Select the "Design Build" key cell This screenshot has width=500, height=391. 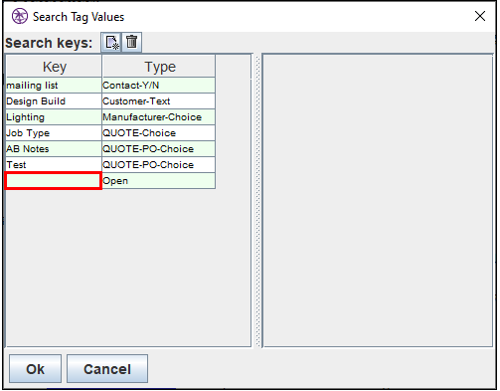(54, 101)
